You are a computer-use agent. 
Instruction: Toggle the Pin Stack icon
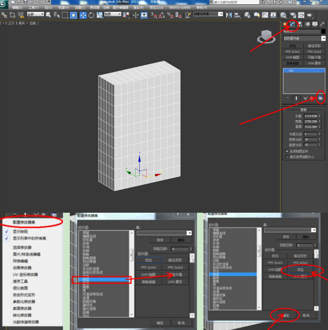tap(287, 98)
